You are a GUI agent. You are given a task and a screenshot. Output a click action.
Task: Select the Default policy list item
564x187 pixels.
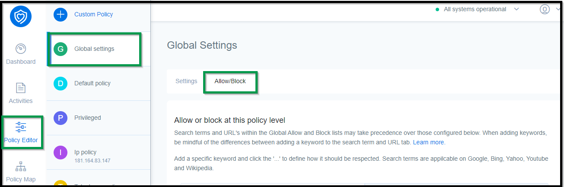tap(99, 83)
